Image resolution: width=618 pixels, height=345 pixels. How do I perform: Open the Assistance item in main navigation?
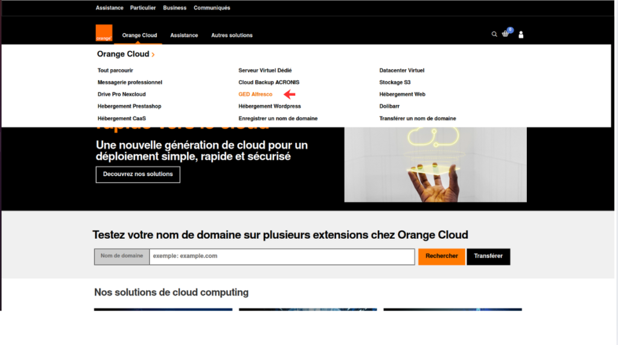[x=184, y=36]
